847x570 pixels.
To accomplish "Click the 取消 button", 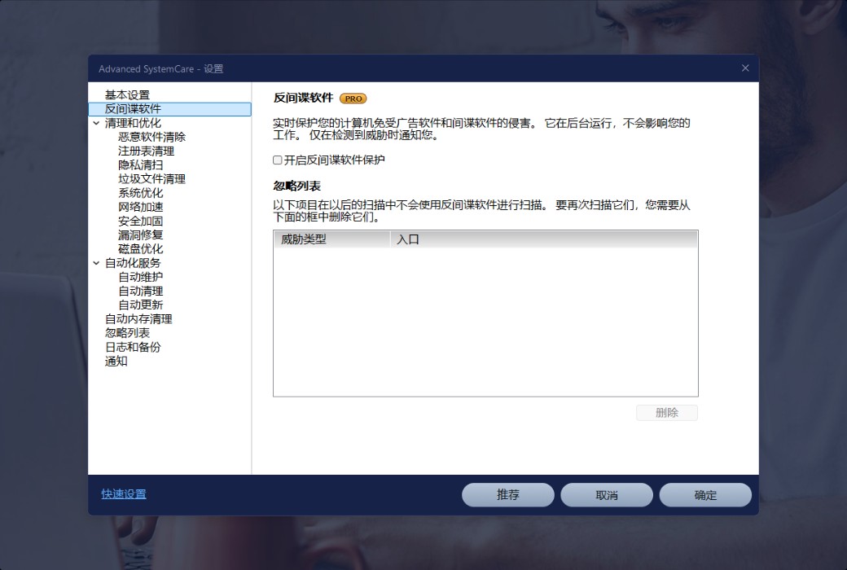I will tap(606, 495).
